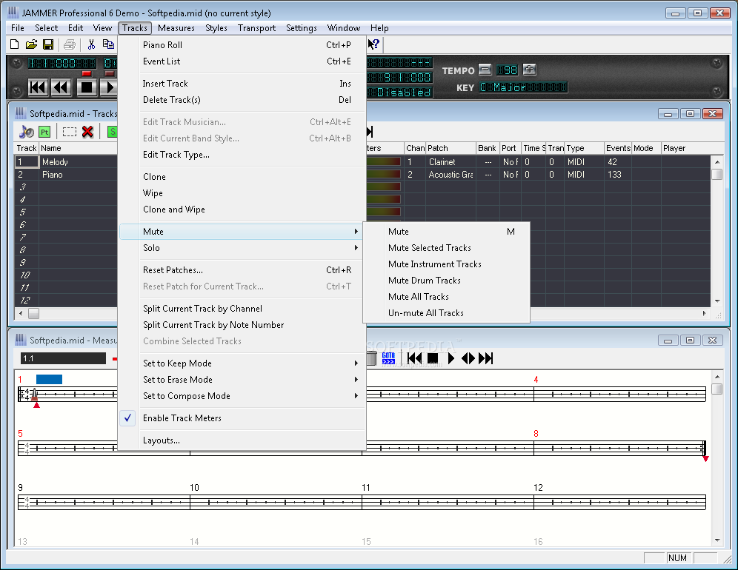The width and height of the screenshot is (738, 570).
Task: Choose Mute All Tracks in submenu
Action: 446,297
